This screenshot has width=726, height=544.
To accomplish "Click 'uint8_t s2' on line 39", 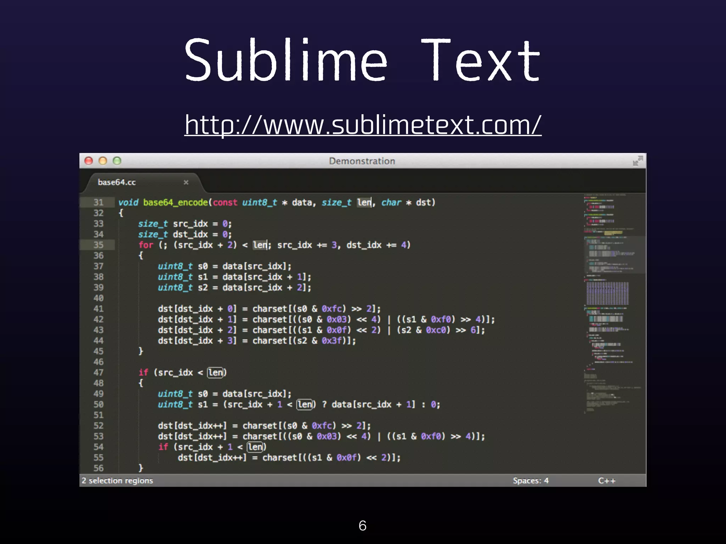I will pyautogui.click(x=183, y=287).
